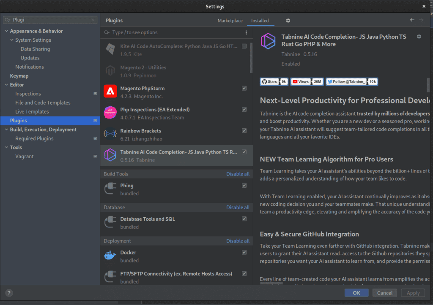Image resolution: width=433 pixels, height=305 pixels.
Task: Click OK to confirm settings
Action: [x=356, y=293]
